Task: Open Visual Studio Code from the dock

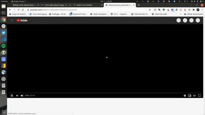Action: pos(4,39)
